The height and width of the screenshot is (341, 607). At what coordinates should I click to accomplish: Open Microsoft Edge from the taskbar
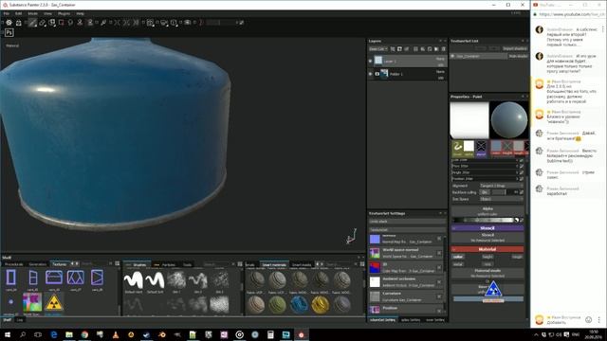(x=54, y=334)
